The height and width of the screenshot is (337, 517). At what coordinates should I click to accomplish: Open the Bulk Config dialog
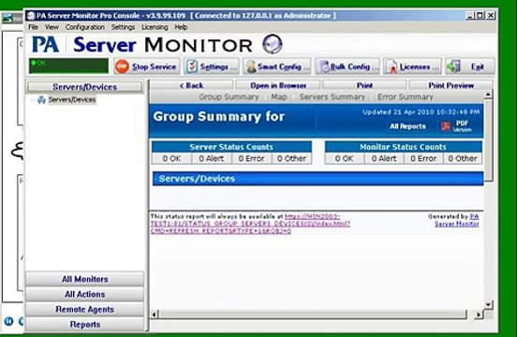[347, 66]
